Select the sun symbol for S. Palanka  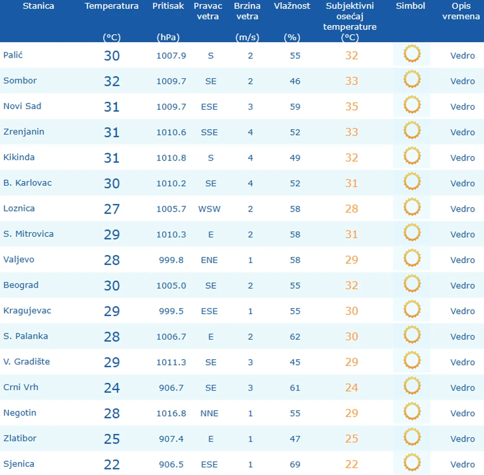click(412, 335)
